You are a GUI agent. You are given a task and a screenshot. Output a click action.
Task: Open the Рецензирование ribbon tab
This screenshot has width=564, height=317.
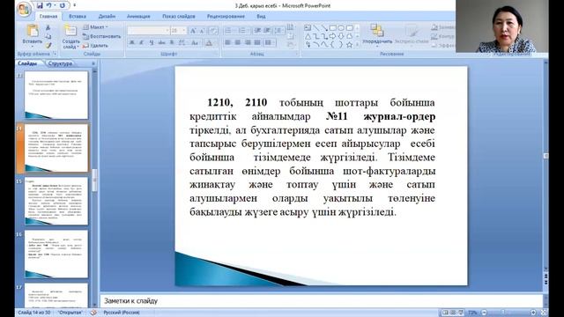coord(226,16)
